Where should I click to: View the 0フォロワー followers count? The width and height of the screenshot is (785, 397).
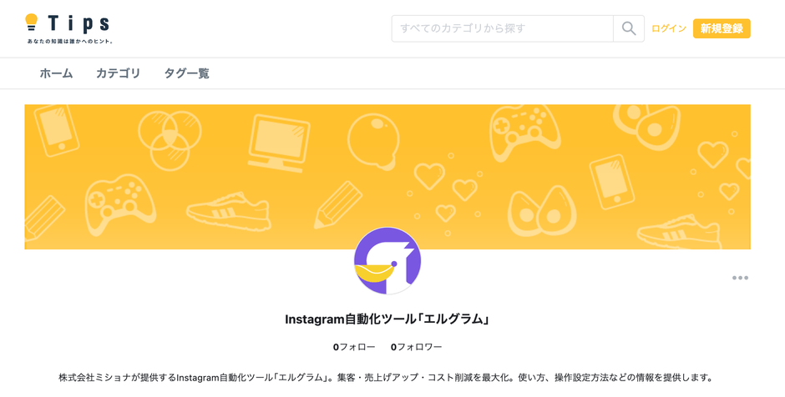(x=416, y=347)
